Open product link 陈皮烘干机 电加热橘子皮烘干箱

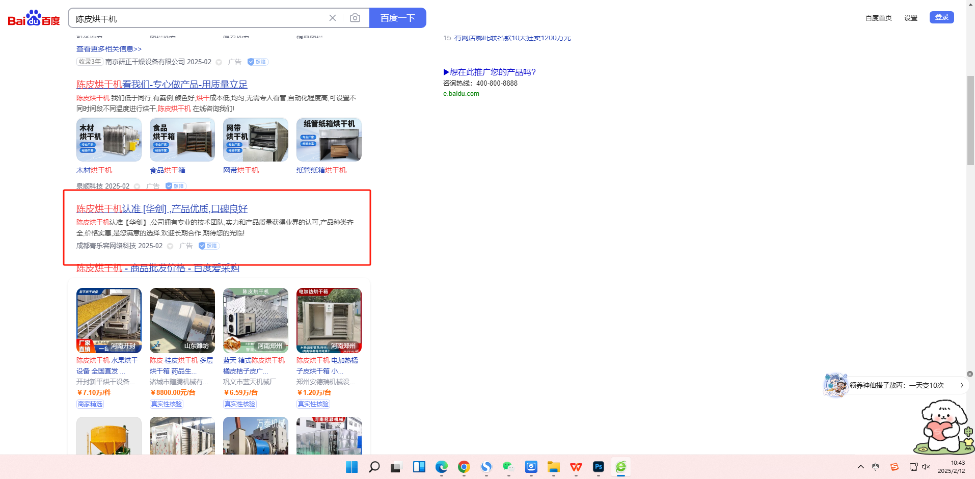point(327,366)
